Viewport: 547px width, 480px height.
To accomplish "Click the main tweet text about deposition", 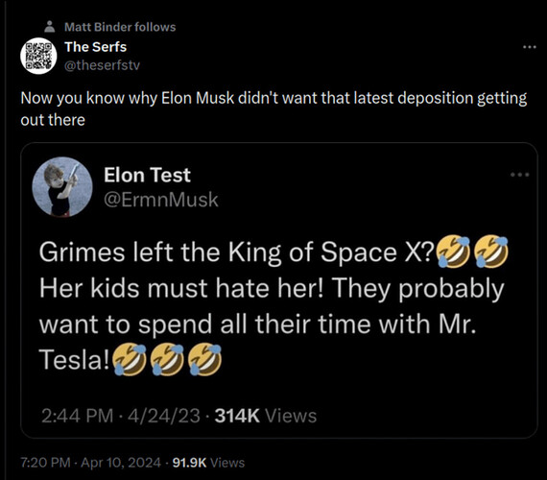I will click(x=273, y=108).
